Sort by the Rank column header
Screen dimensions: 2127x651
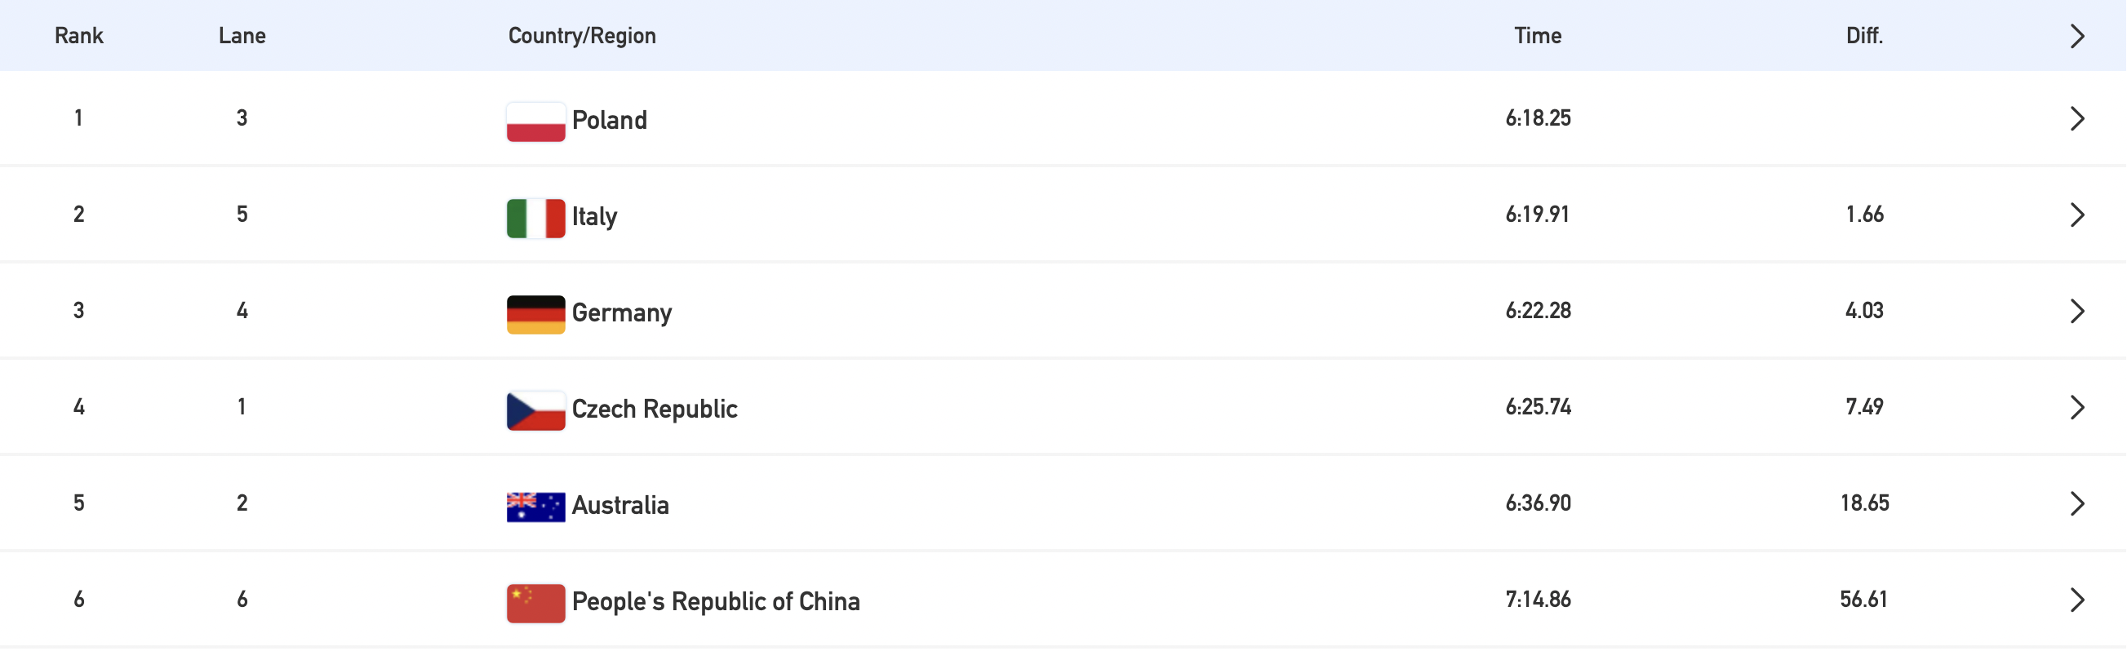pyautogui.click(x=79, y=35)
